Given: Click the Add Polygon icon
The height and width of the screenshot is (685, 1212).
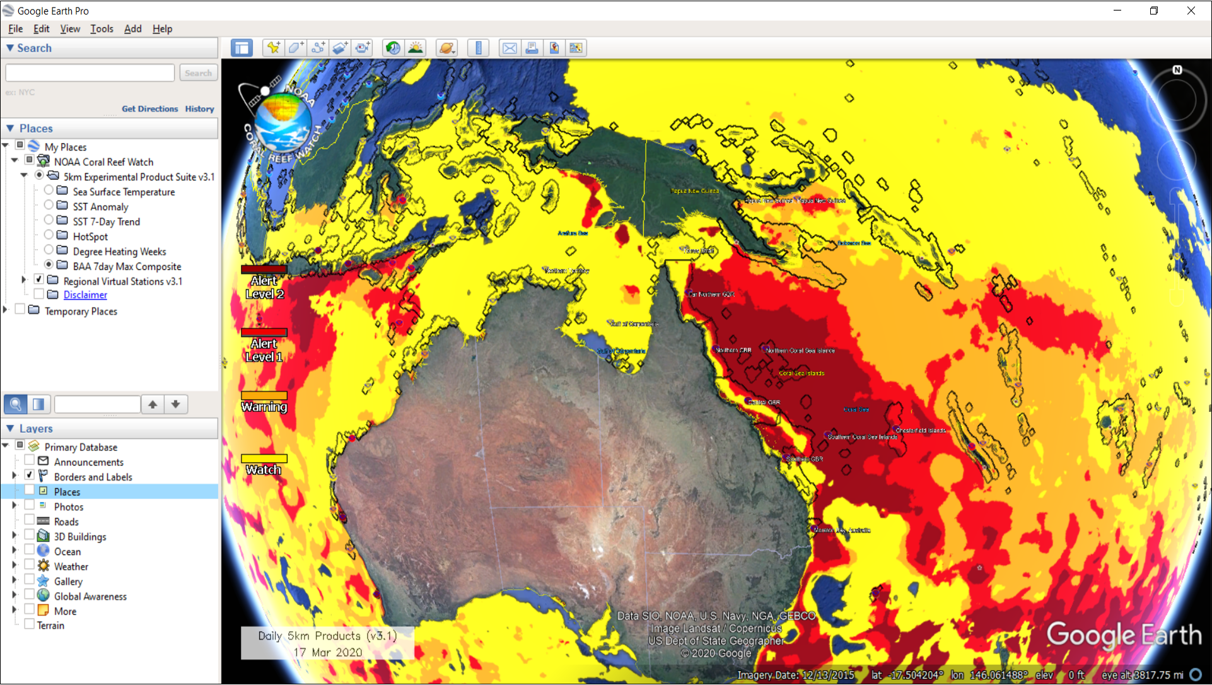Looking at the screenshot, I should point(296,47).
